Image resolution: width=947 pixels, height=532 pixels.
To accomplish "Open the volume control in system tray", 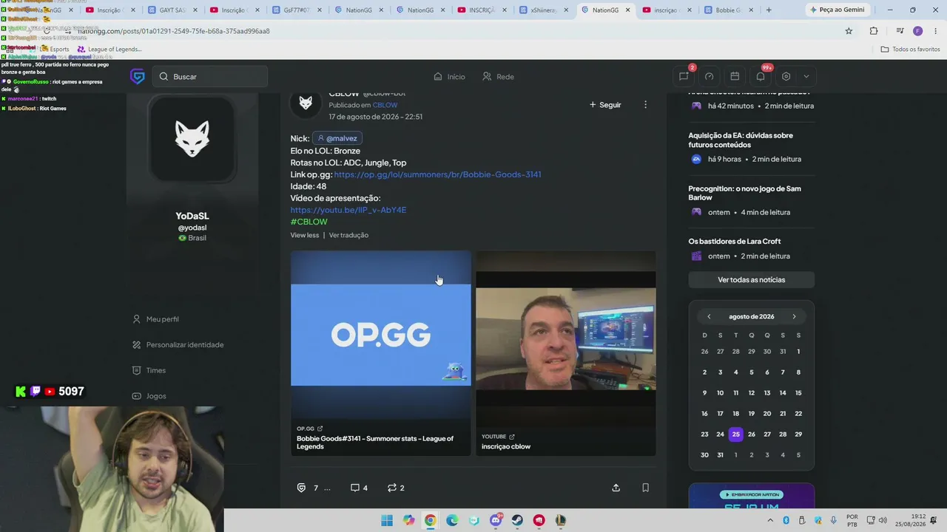I will [883, 520].
